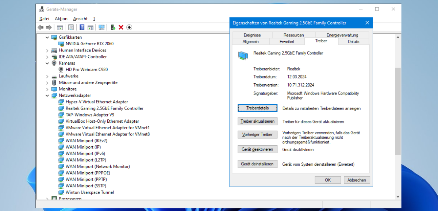
Task: Switch to the Ereignisse tab
Action: point(252,35)
